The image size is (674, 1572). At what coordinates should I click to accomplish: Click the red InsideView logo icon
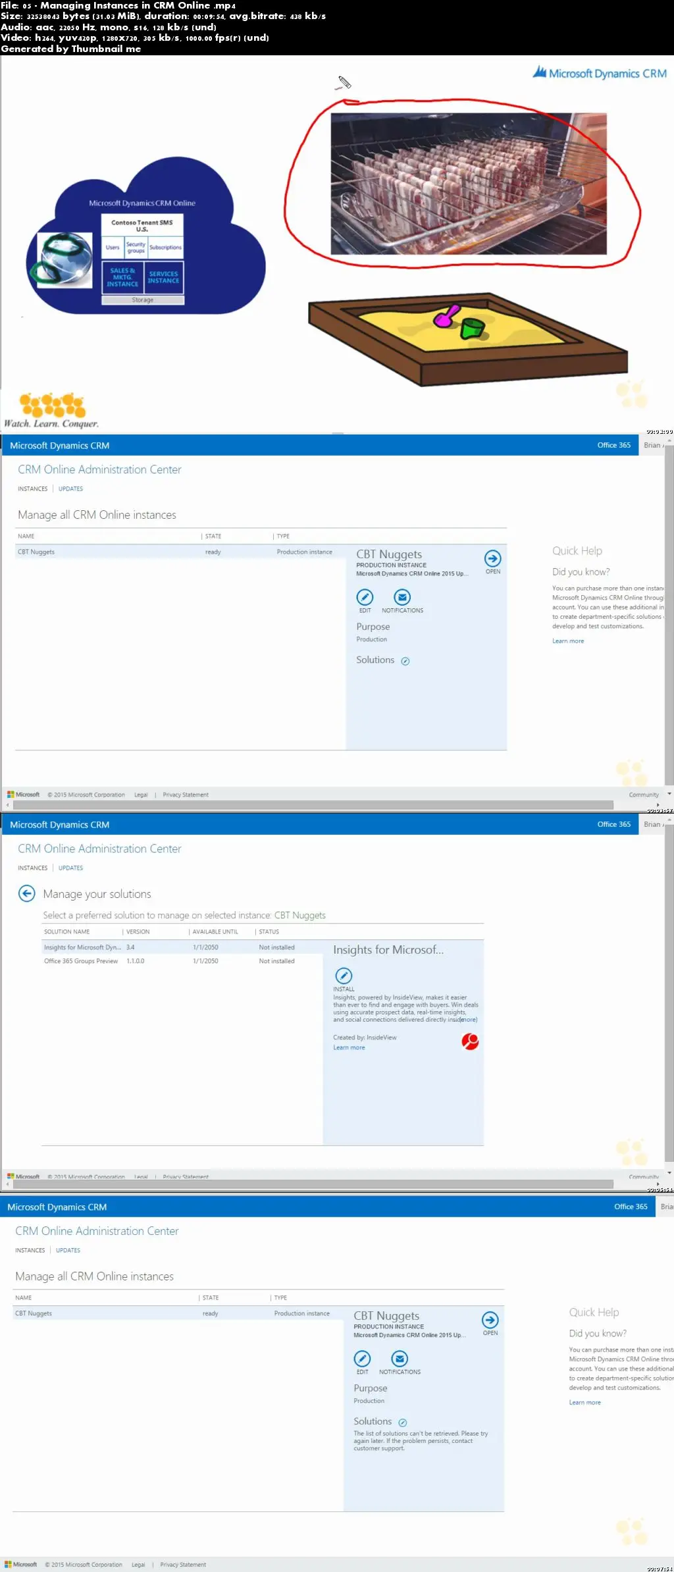tap(470, 1041)
